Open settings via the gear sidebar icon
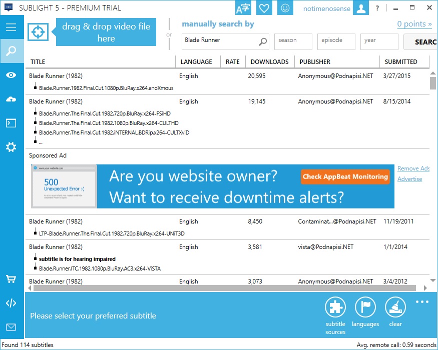Screen dimensions: 438x350 click(11, 147)
